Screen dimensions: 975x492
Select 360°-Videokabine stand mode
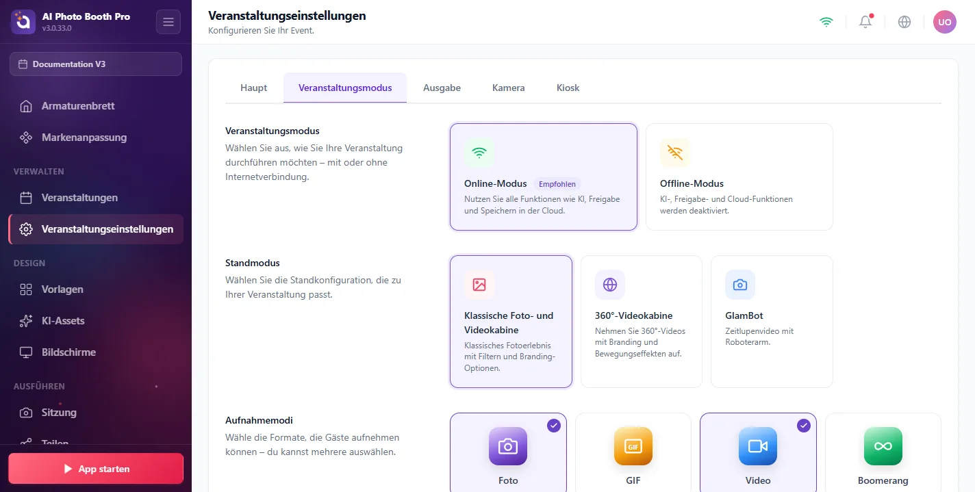pyautogui.click(x=642, y=322)
